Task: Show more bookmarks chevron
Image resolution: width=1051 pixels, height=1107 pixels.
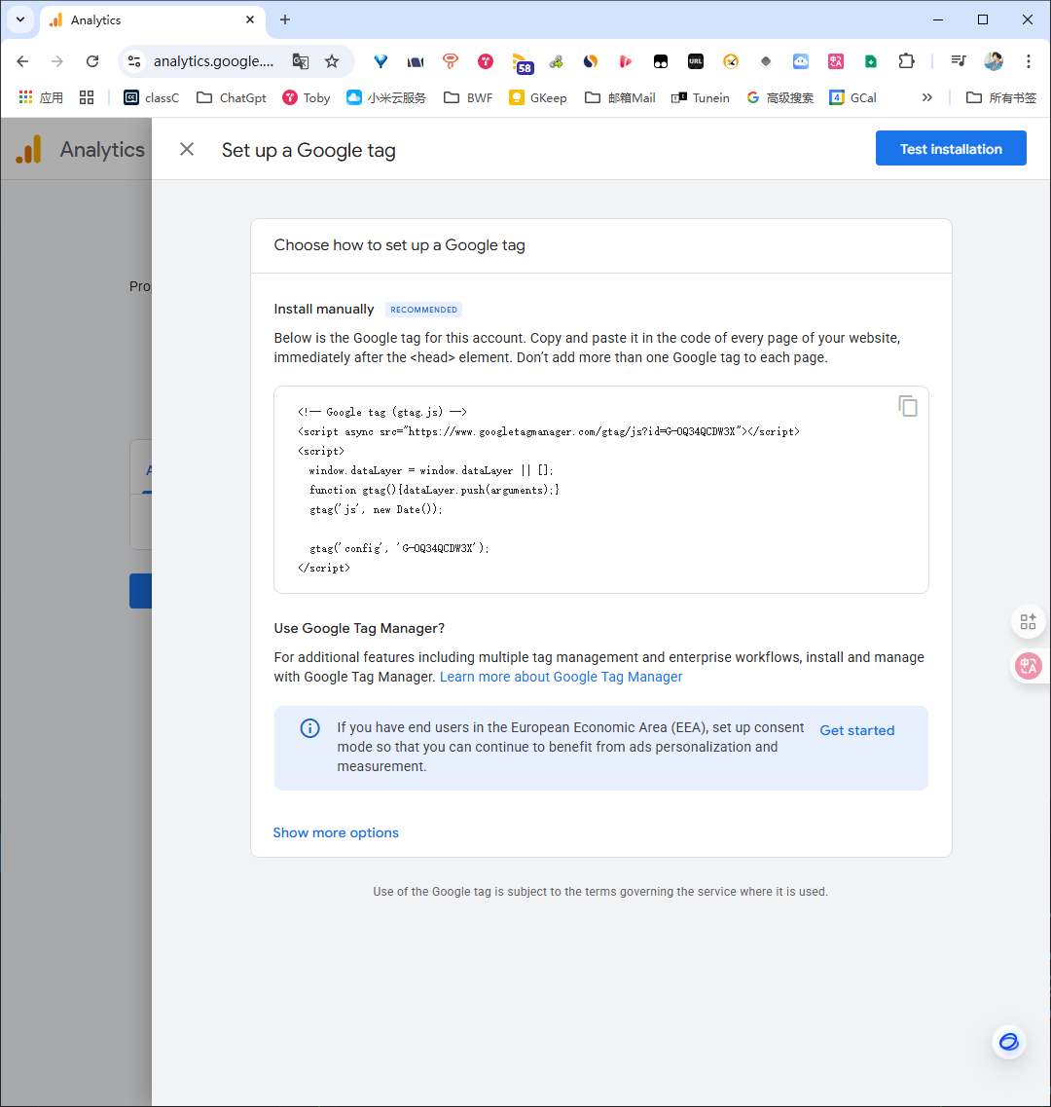Action: point(926,97)
